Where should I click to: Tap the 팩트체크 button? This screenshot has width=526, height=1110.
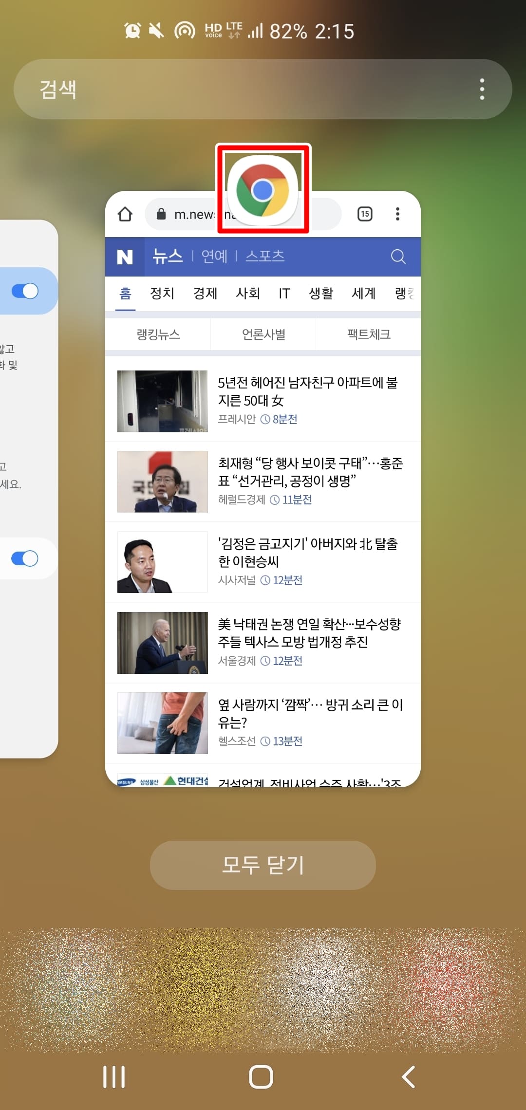369,334
